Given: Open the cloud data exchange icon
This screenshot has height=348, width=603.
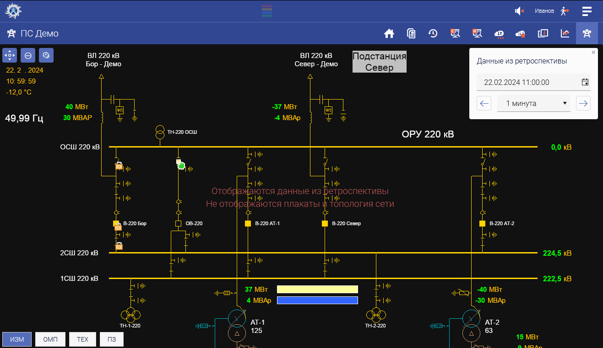Looking at the screenshot, I should point(499,34).
